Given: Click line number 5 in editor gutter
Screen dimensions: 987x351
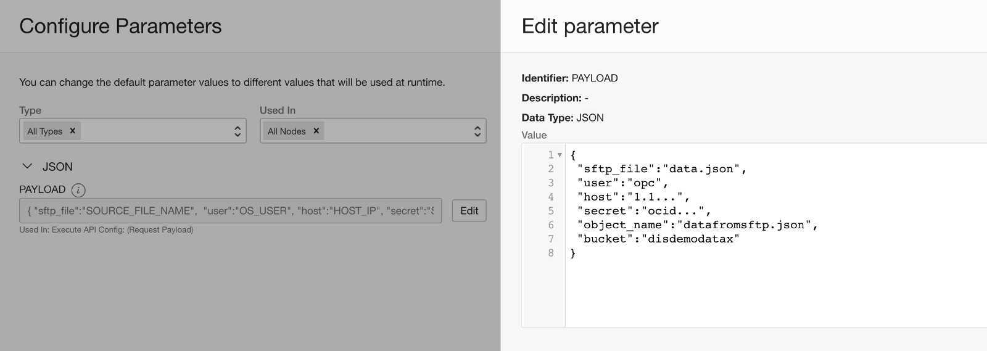Looking at the screenshot, I should tap(551, 211).
